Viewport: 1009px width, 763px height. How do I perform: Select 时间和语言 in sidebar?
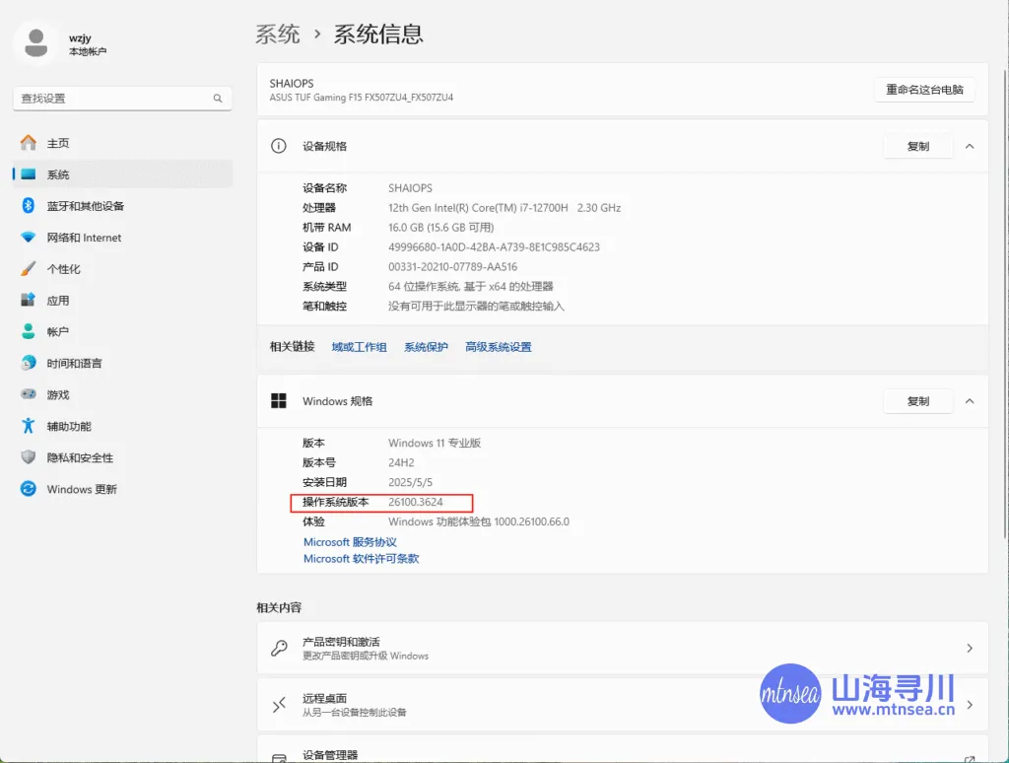click(x=122, y=363)
